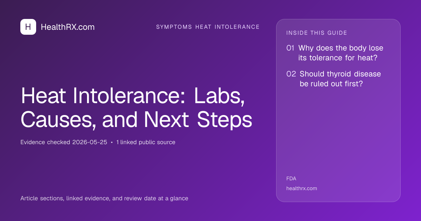Click '1 linked public source' text
This screenshot has width=421, height=221.
(146, 142)
